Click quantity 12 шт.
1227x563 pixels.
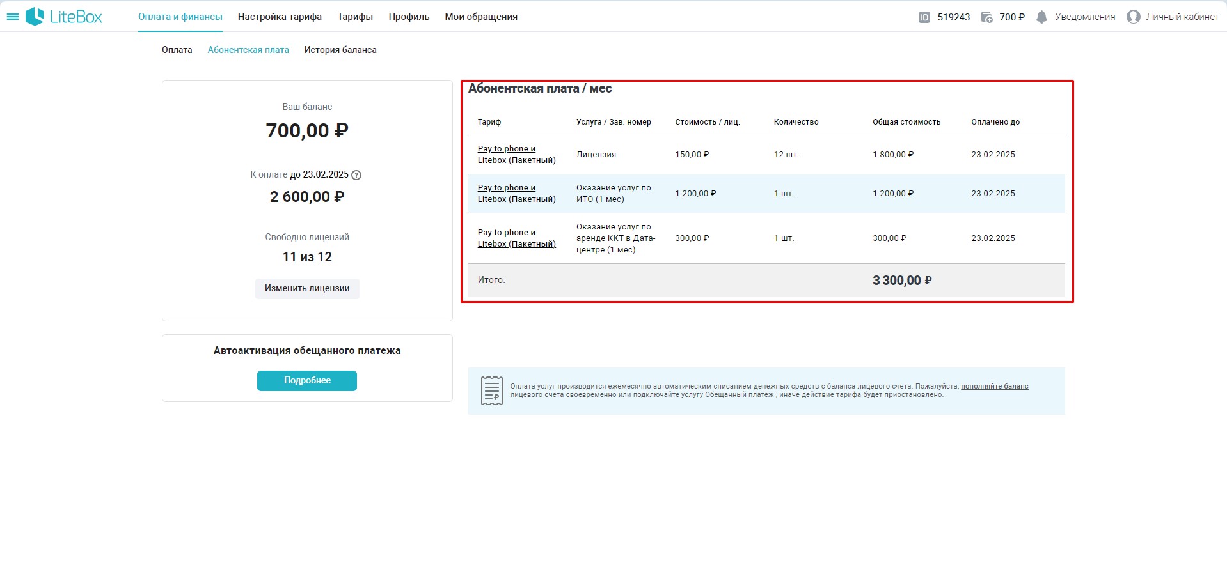tap(786, 155)
